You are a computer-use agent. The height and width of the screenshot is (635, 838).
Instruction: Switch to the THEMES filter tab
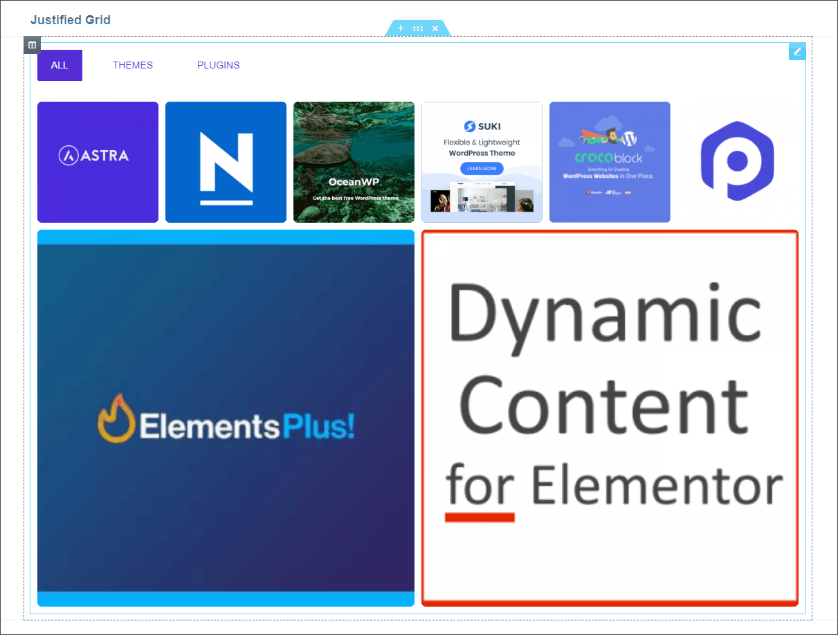pyautogui.click(x=133, y=65)
